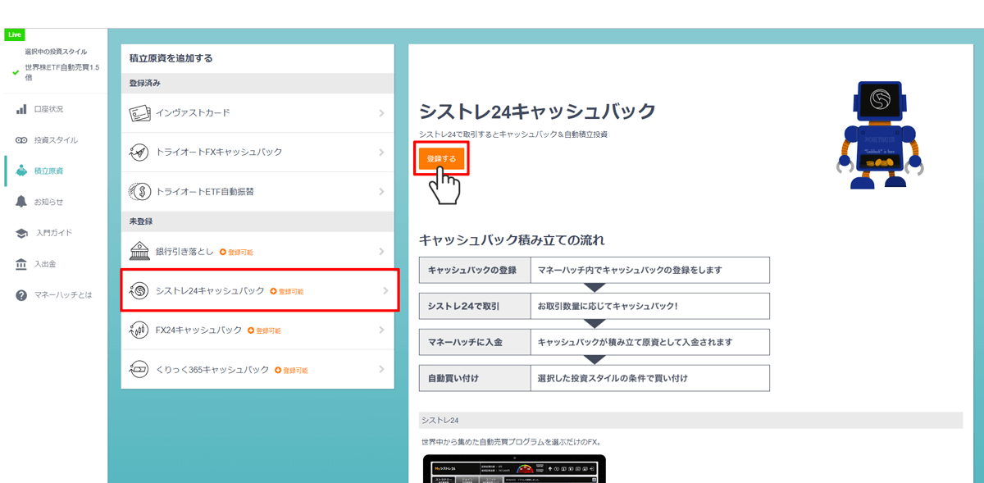
Task: Expand トライオートETF自動振替 row chevron
Action: pyautogui.click(x=381, y=192)
